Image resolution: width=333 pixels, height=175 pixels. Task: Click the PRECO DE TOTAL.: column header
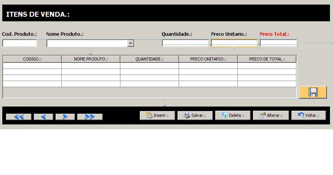click(x=267, y=59)
